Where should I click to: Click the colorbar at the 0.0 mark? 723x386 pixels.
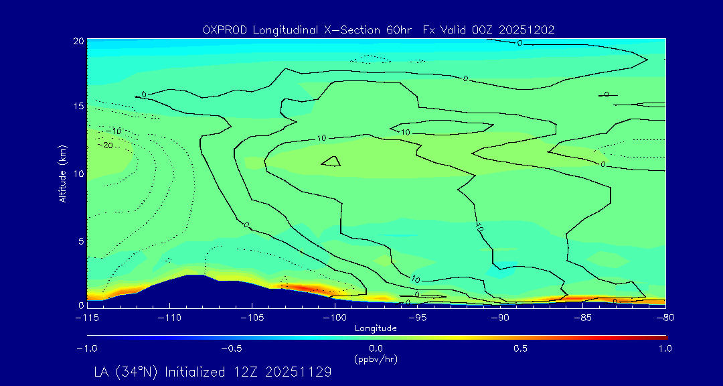(x=376, y=337)
